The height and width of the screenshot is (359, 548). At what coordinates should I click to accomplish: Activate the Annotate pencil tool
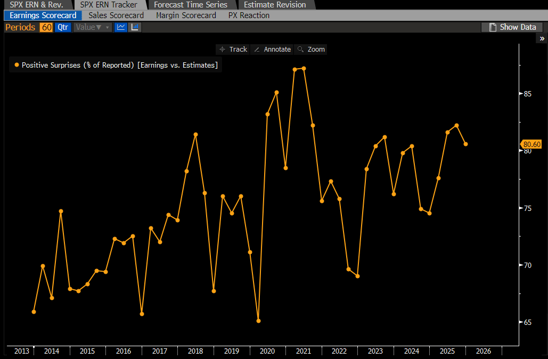pos(272,50)
